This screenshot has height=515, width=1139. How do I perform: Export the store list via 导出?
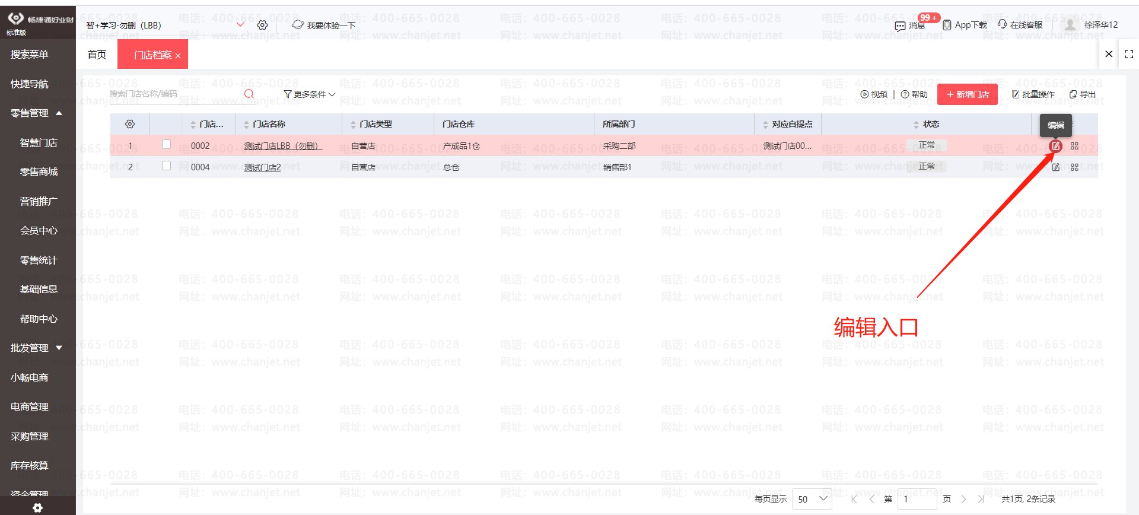(x=1083, y=94)
